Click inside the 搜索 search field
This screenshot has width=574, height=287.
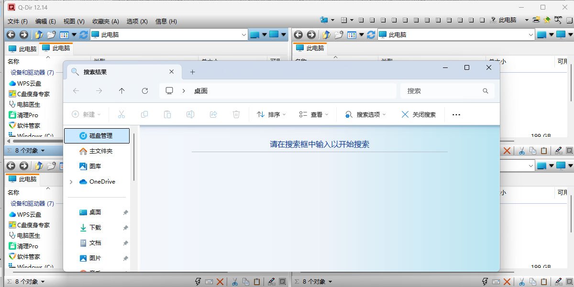tap(445, 90)
